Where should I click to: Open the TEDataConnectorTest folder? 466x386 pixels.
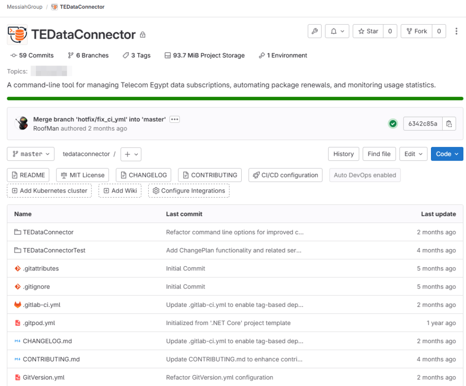point(54,250)
